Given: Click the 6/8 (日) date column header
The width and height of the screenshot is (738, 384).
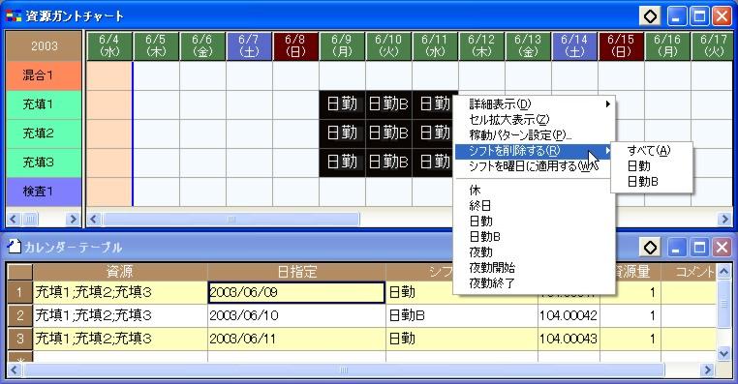Looking at the screenshot, I should pos(295,46).
